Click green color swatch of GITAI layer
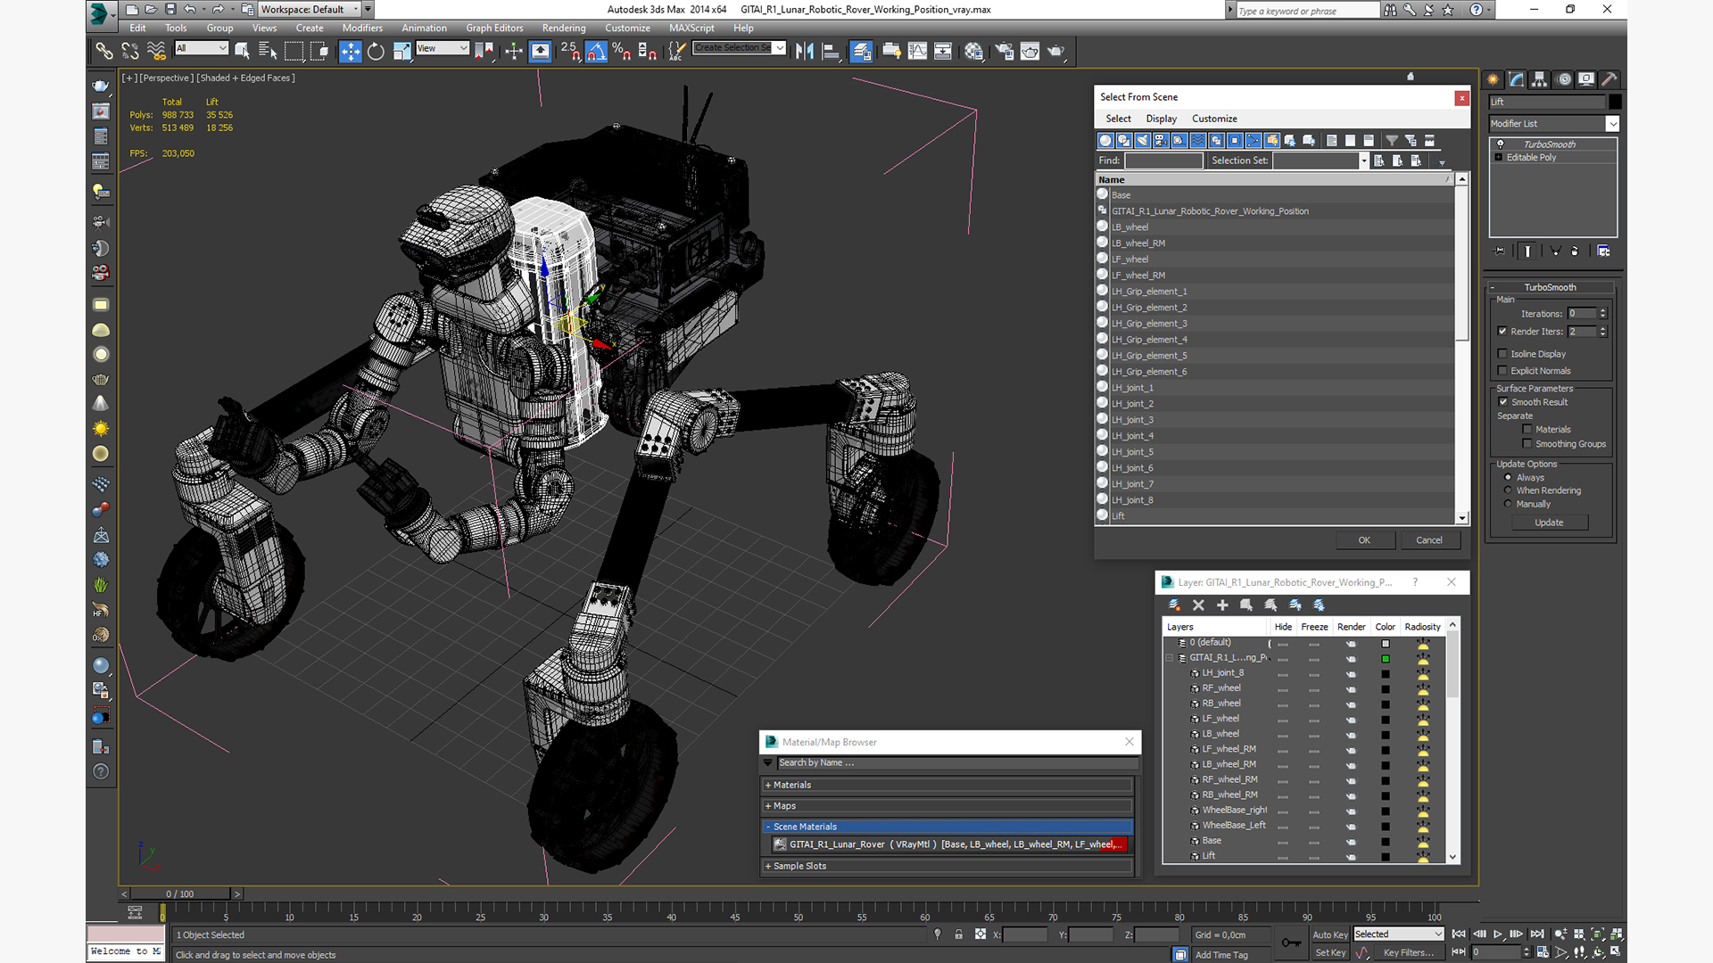Screen dimensions: 1713x963 tap(1386, 659)
